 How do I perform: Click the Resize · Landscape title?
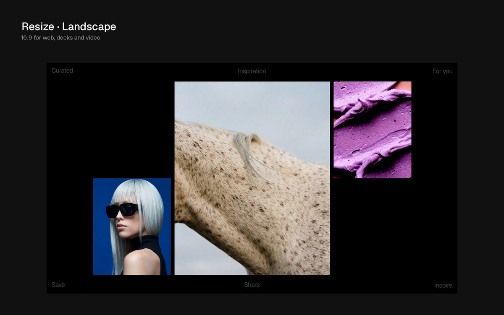[69, 26]
